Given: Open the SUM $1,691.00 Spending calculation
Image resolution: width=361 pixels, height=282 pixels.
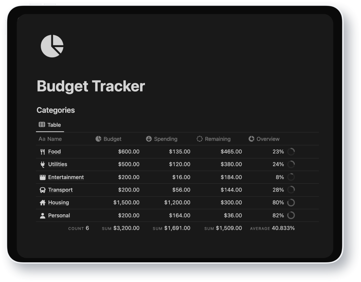Looking at the screenshot, I should click(x=172, y=228).
